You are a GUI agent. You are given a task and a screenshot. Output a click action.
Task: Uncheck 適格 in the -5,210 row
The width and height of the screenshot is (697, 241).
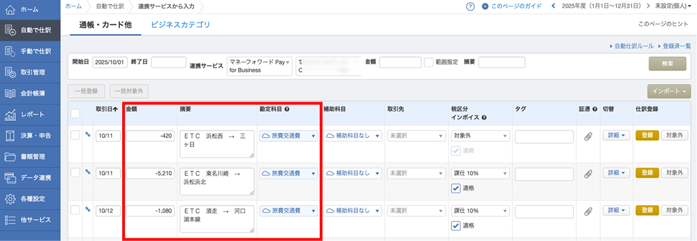click(x=456, y=188)
